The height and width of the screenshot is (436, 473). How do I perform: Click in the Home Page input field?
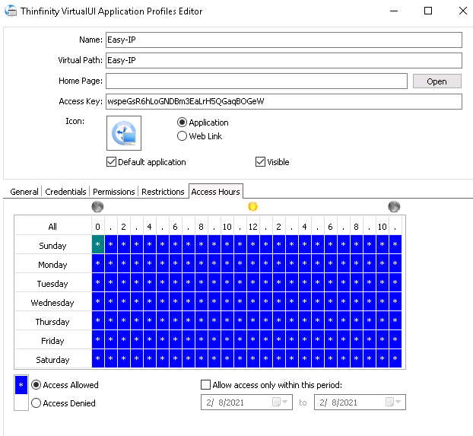(256, 81)
